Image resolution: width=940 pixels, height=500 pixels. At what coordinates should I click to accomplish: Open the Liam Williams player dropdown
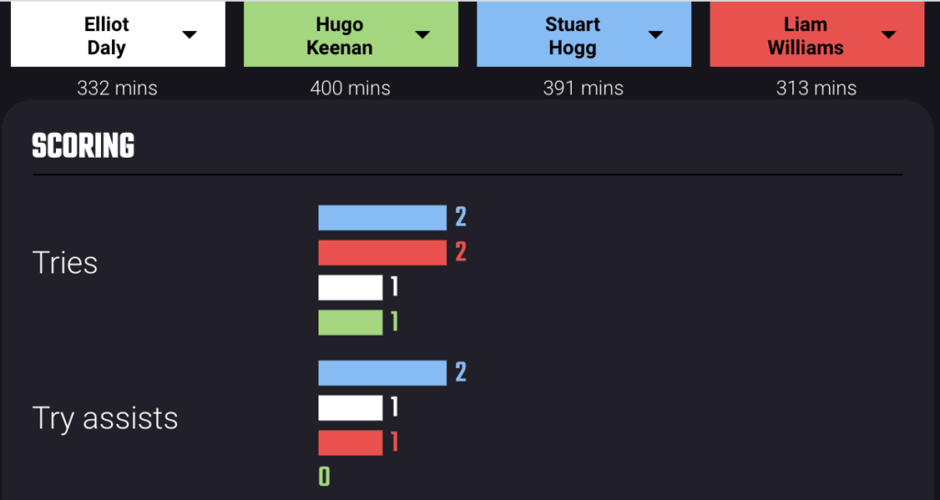click(816, 34)
